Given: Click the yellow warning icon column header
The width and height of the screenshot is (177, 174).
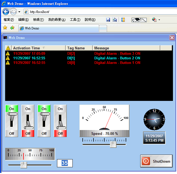Looking at the screenshot, I should (8, 48).
